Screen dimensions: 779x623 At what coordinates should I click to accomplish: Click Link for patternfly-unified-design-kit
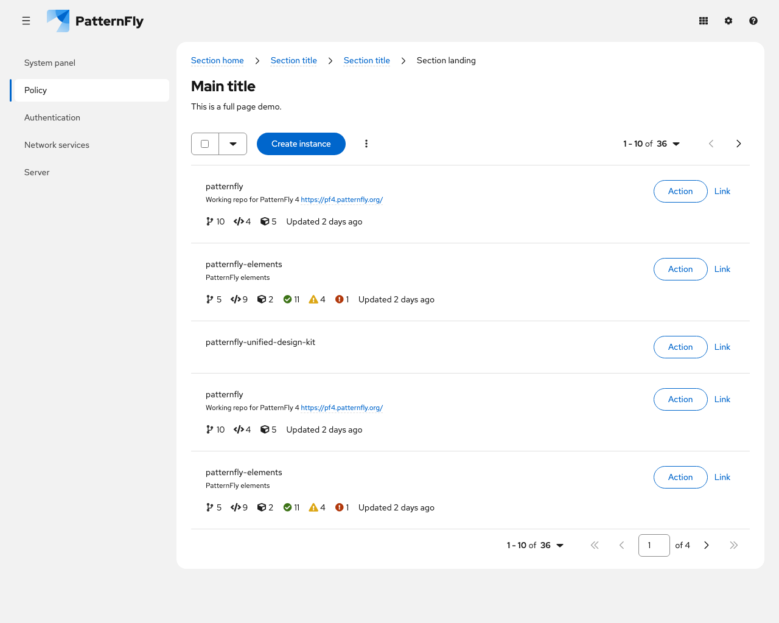(722, 347)
